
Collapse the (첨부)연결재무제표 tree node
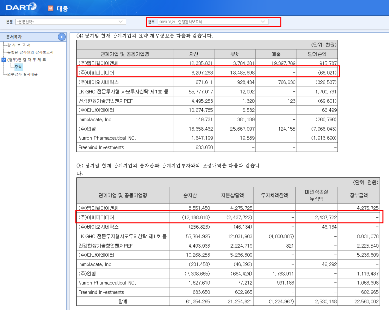[3, 60]
